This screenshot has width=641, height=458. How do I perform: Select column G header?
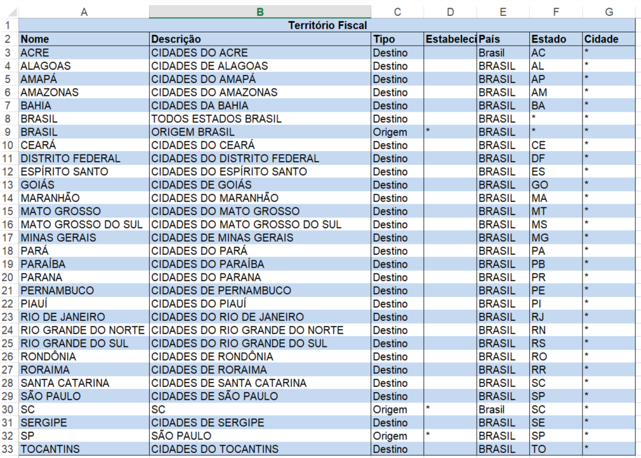(x=609, y=12)
